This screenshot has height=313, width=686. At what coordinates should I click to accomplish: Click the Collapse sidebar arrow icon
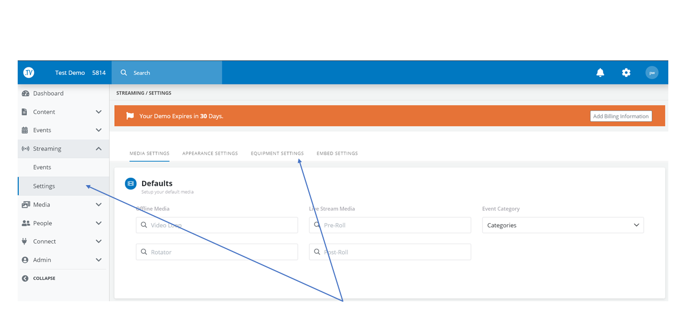pyautogui.click(x=25, y=278)
